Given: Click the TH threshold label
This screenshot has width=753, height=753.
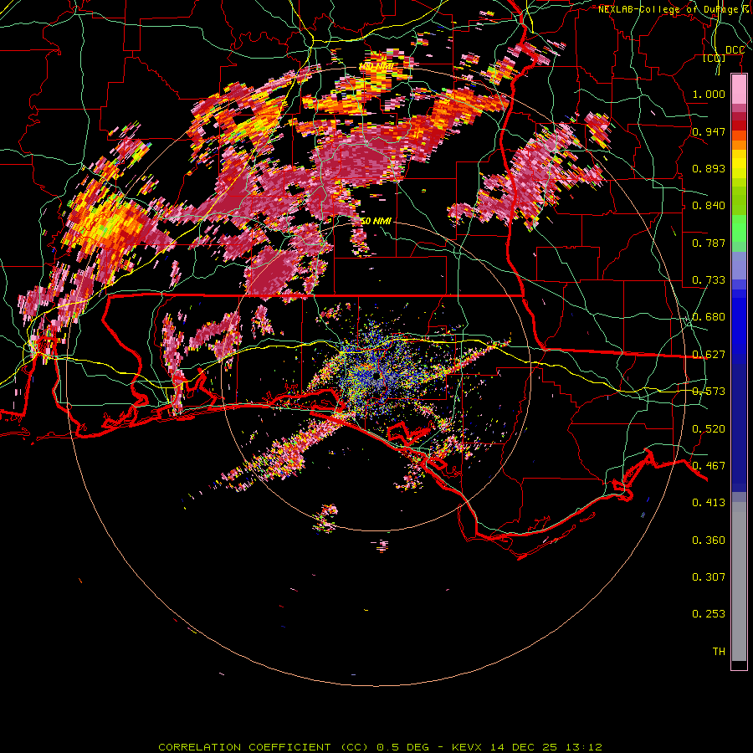Looking at the screenshot, I should coord(719,652).
